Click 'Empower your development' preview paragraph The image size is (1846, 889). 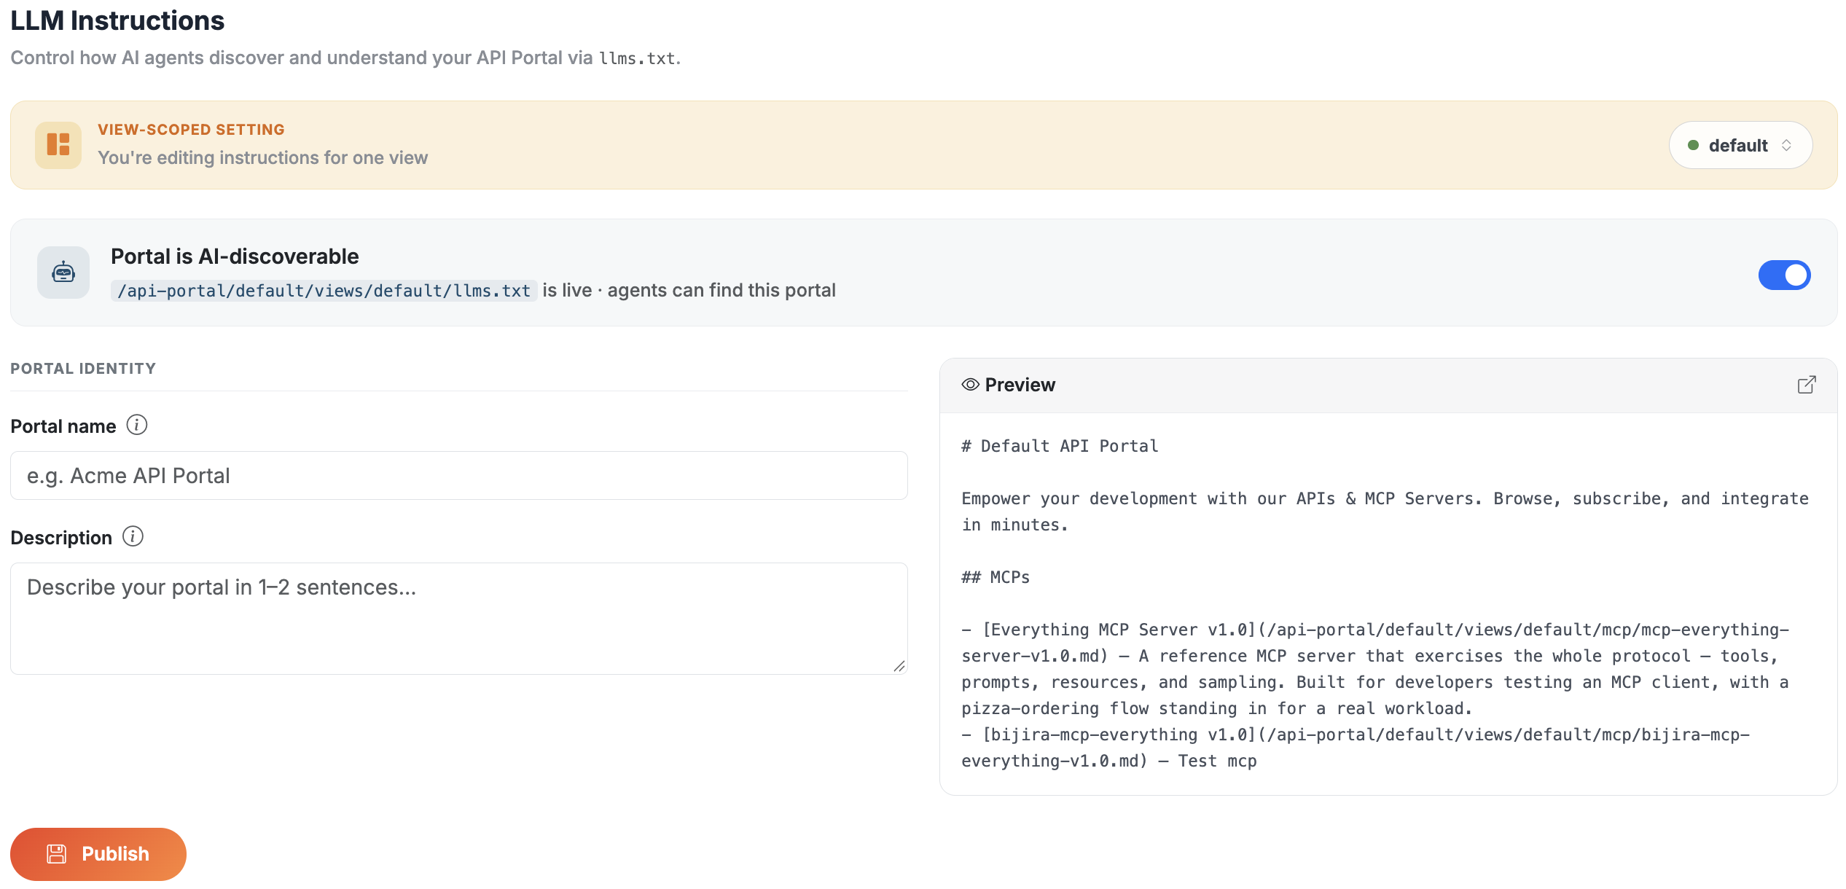[1385, 512]
